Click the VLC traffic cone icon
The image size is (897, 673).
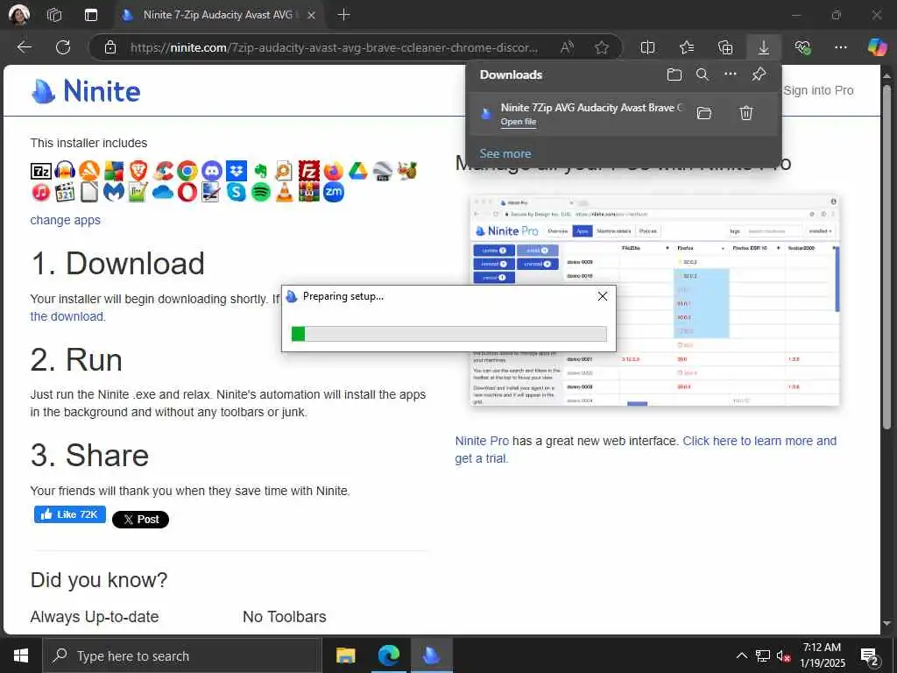tap(285, 192)
